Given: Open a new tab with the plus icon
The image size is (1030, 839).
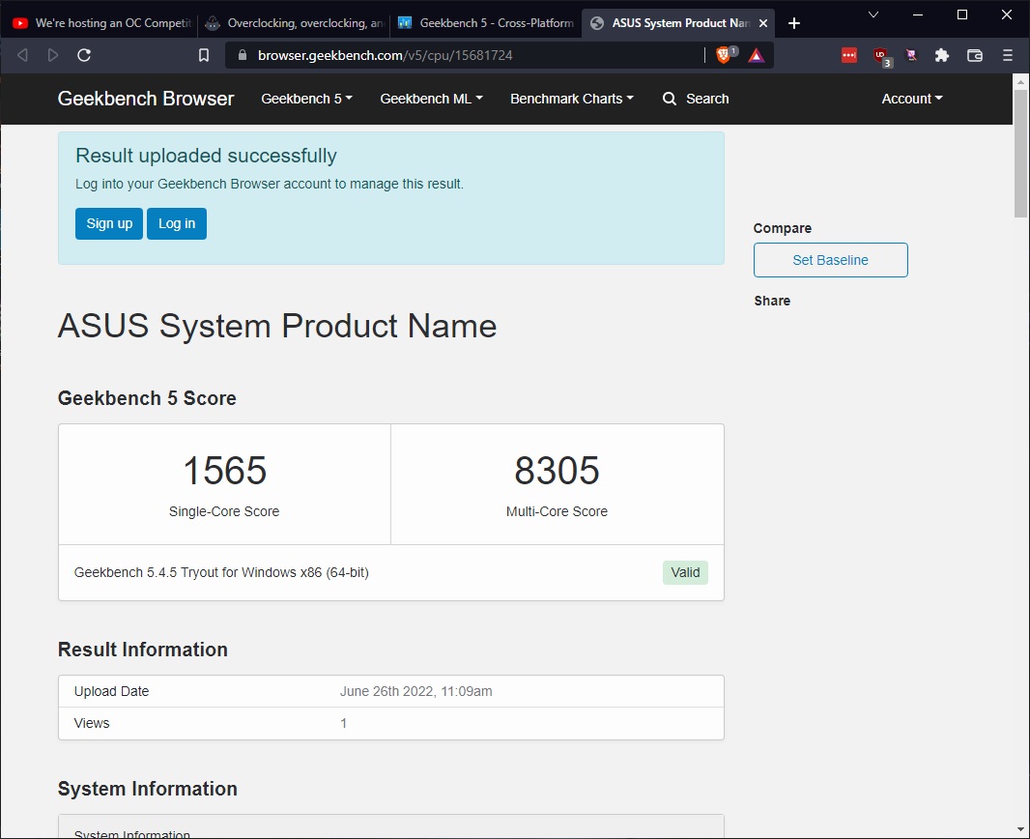Looking at the screenshot, I should (793, 23).
